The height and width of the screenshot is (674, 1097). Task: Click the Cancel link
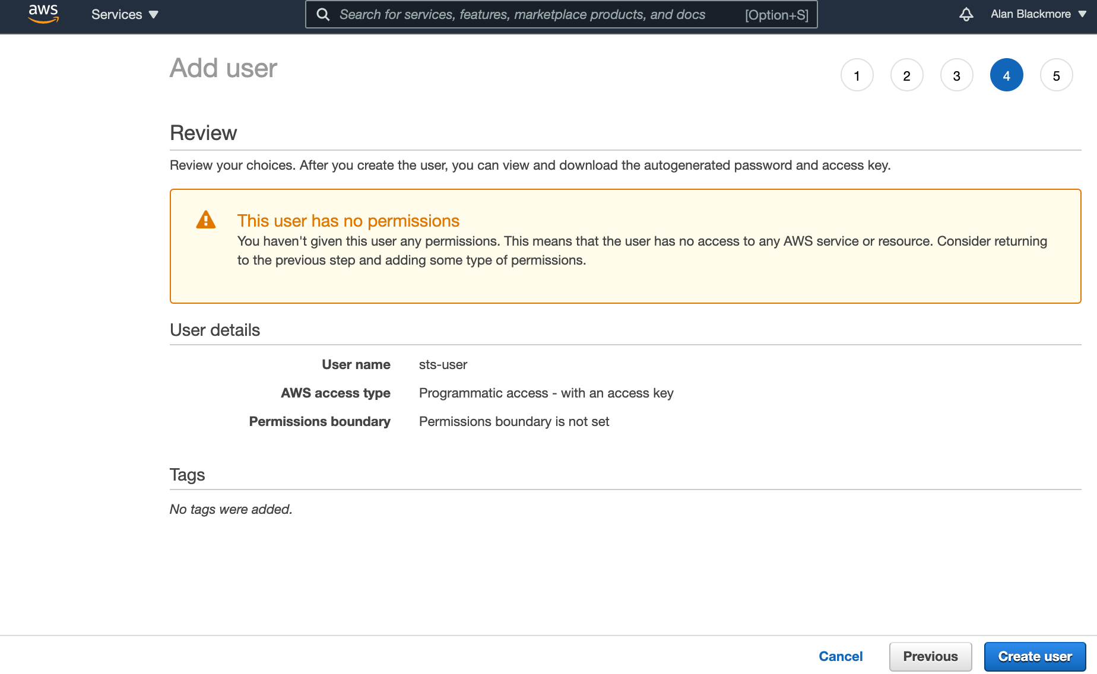[x=841, y=656]
